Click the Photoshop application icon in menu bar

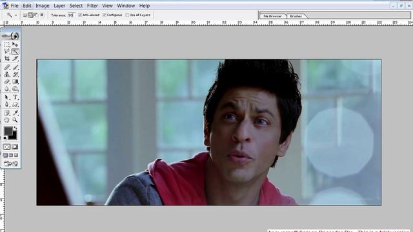[5, 6]
